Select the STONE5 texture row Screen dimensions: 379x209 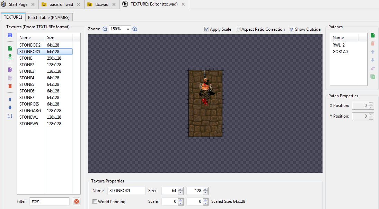(x=45, y=84)
